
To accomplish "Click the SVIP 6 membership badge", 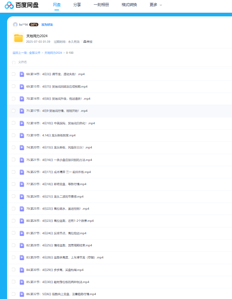I will click(x=34, y=25).
